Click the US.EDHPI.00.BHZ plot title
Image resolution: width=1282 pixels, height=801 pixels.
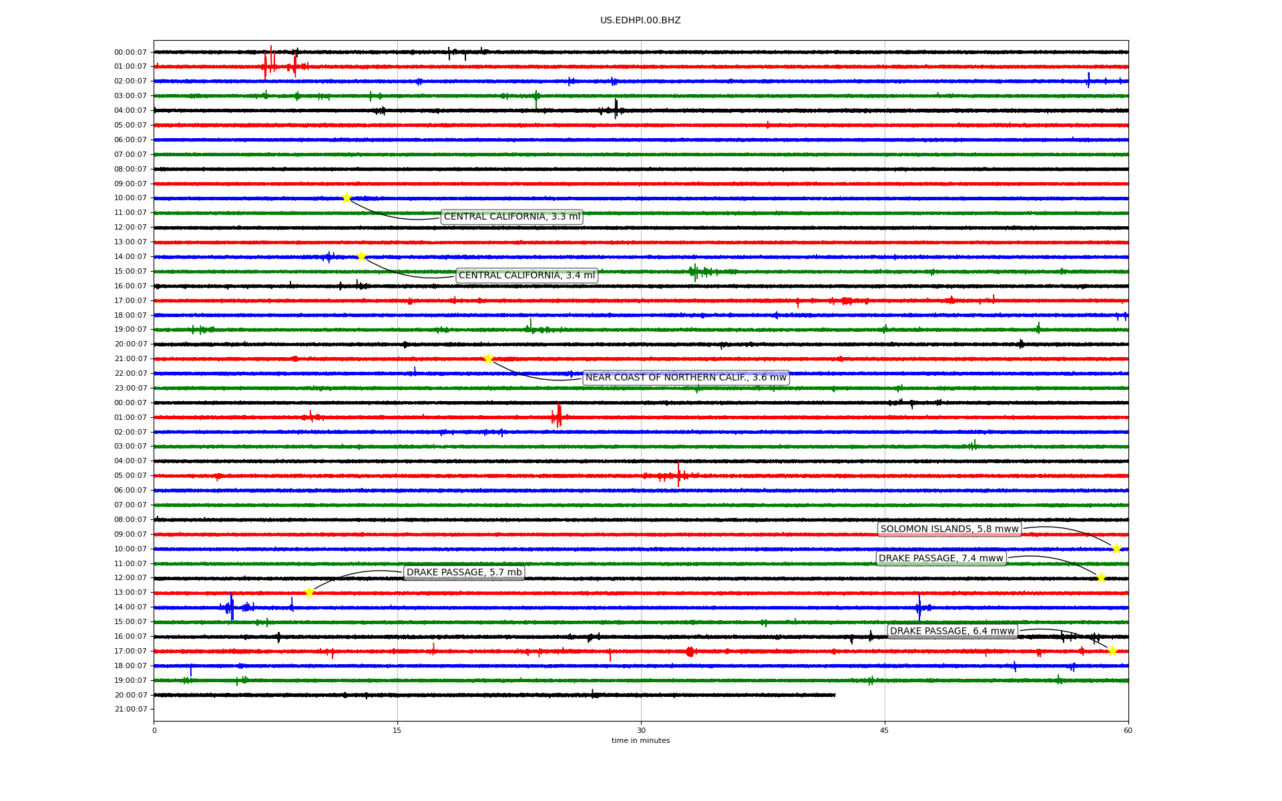point(640,21)
